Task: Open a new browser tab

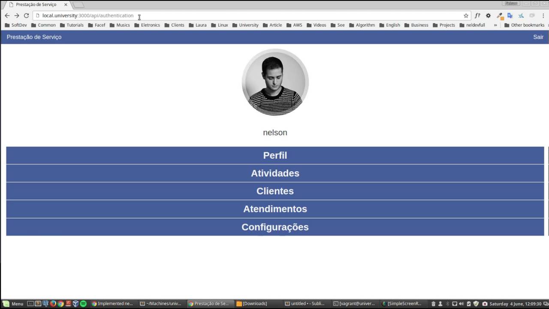Action: tap(78, 5)
